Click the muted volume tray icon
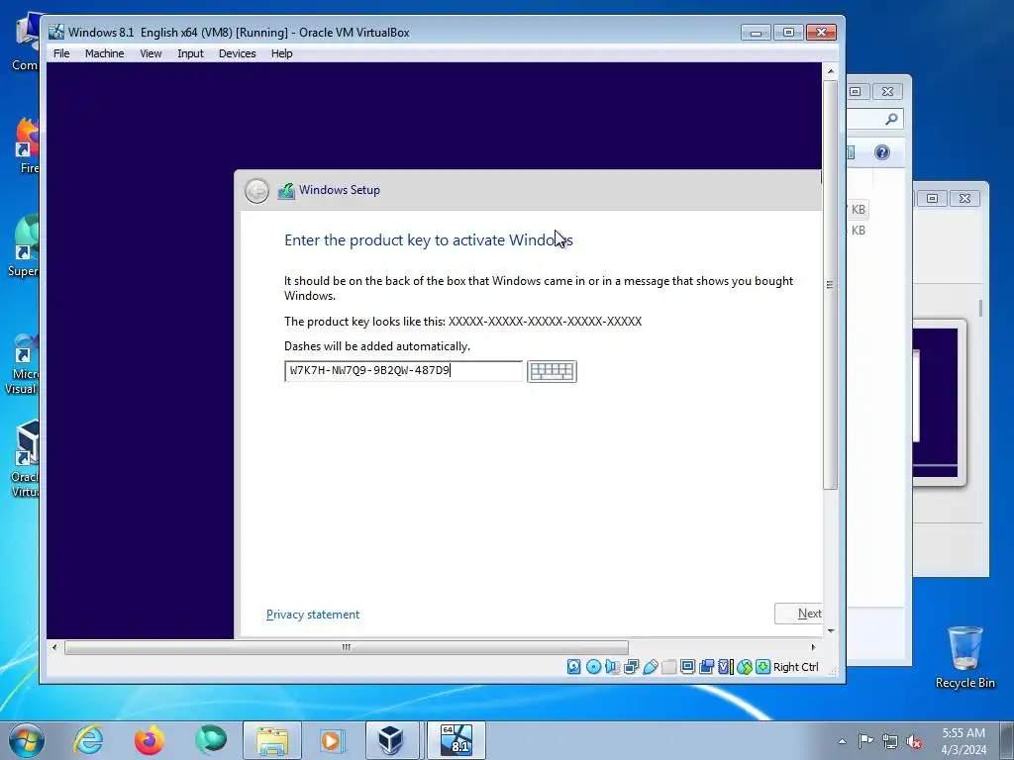1014x760 pixels. (914, 741)
